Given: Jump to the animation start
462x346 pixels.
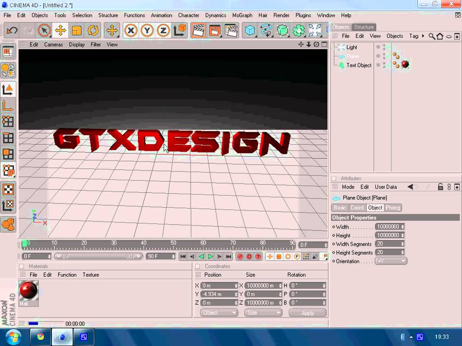Looking at the screenshot, I should coord(183,257).
